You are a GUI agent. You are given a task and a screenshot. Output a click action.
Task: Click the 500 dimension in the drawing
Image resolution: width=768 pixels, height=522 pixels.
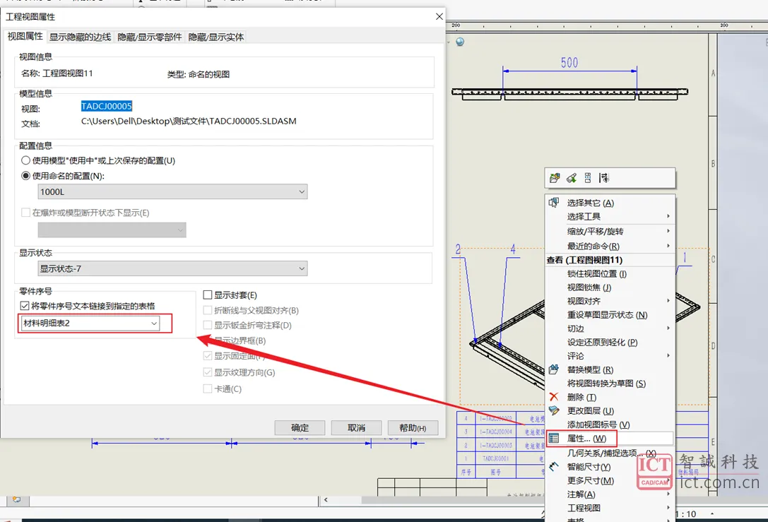569,63
